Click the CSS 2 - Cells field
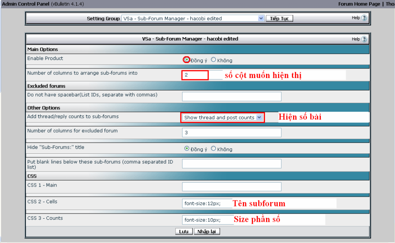This screenshot has height=243, width=395. pos(207,204)
